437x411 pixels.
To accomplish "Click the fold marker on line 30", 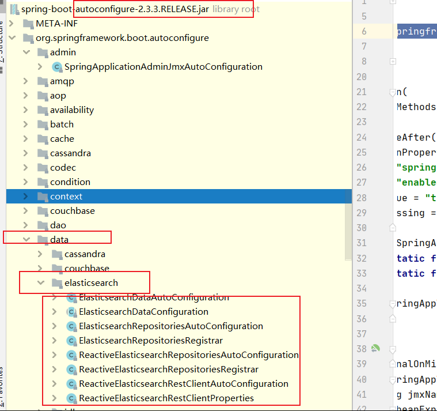I will coord(393,228).
